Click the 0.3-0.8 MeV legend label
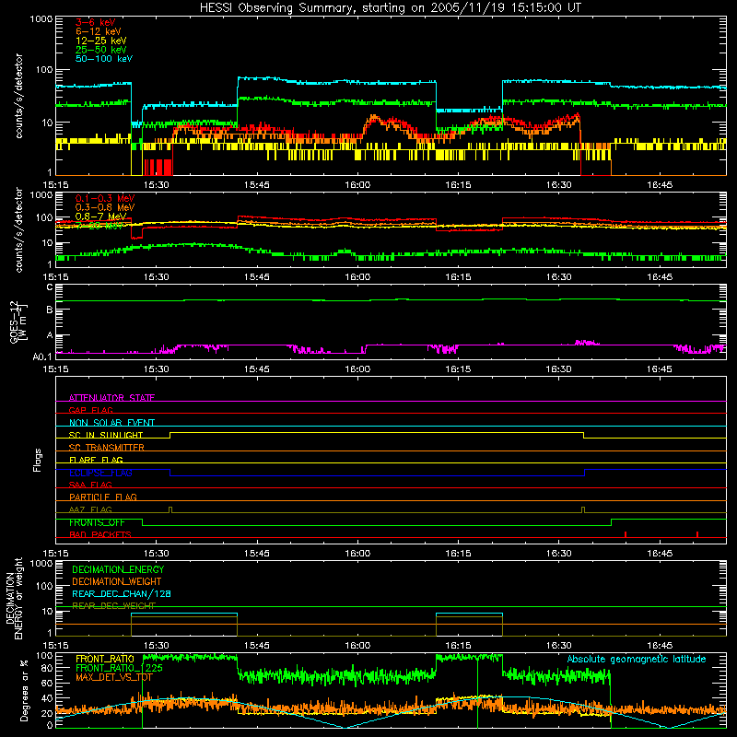 [105, 207]
